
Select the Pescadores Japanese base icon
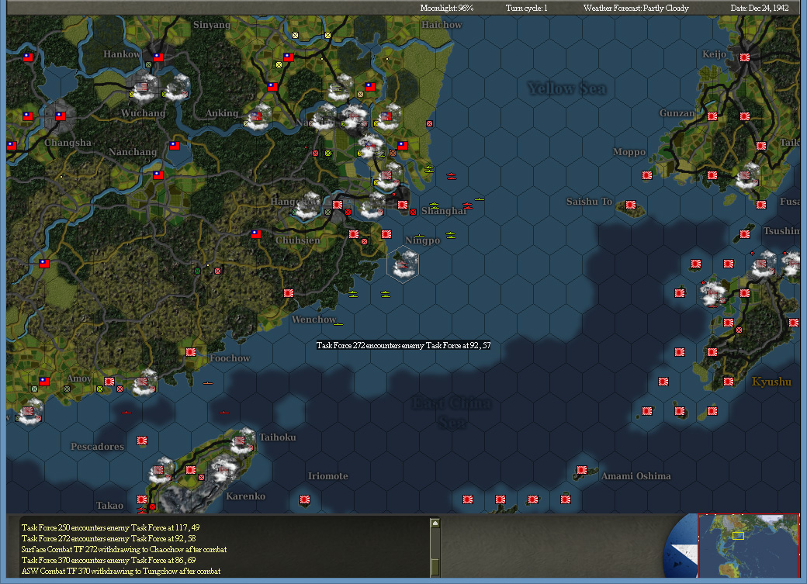tap(142, 441)
